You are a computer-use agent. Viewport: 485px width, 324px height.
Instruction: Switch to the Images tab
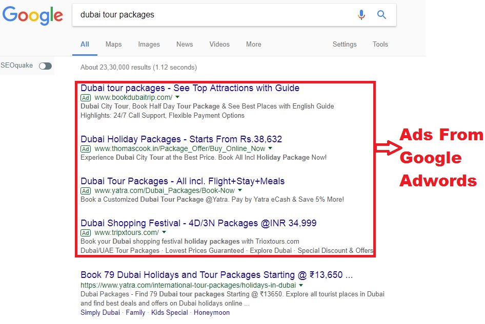(x=149, y=44)
